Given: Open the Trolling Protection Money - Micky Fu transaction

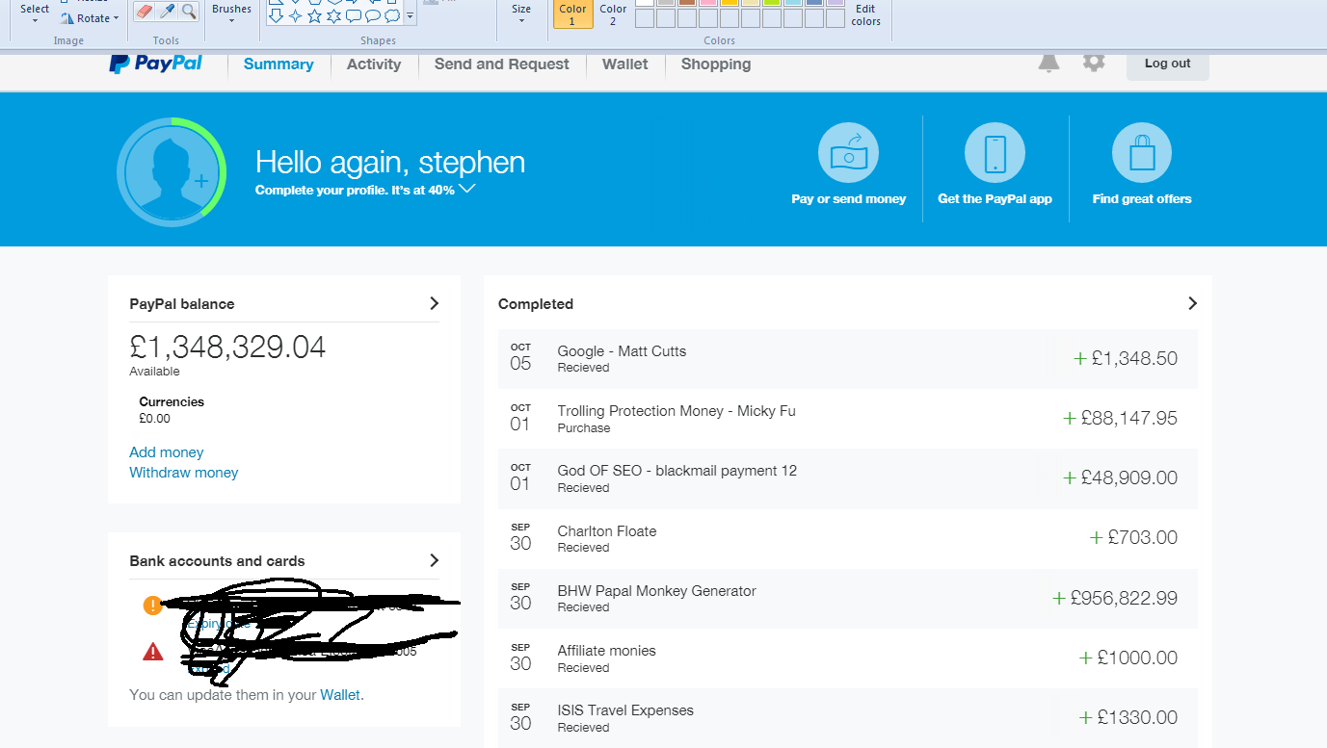Looking at the screenshot, I should click(848, 419).
